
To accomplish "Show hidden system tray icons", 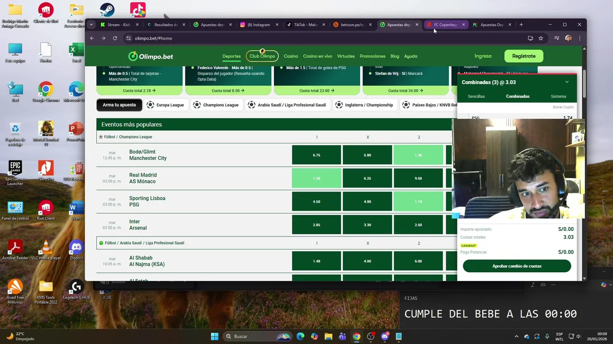I will click(516, 336).
